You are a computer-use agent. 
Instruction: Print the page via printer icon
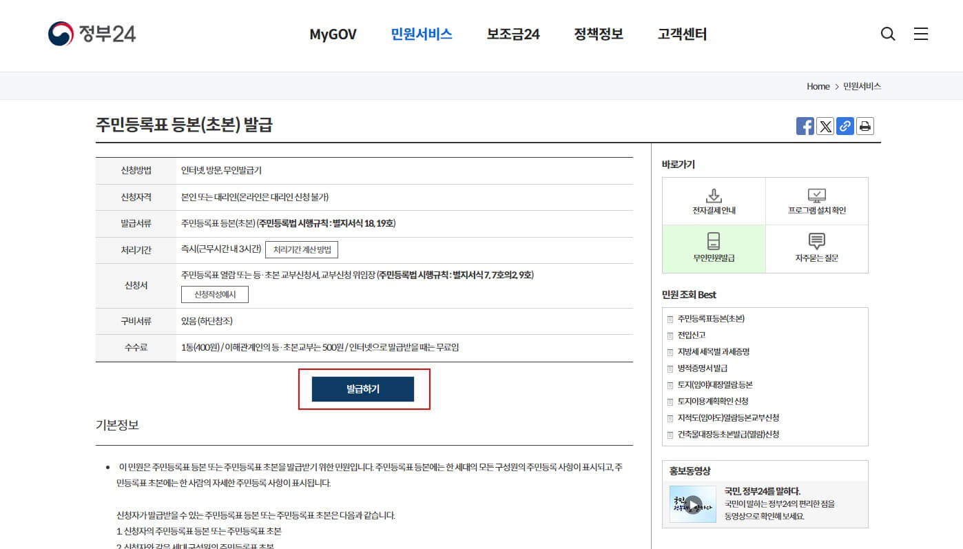865,126
